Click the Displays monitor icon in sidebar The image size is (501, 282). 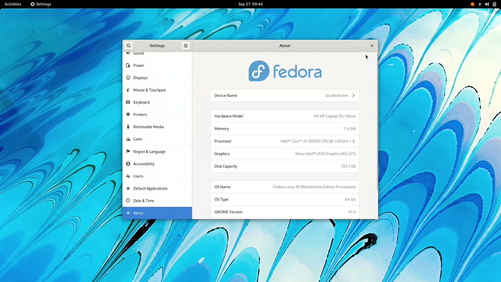(x=128, y=78)
